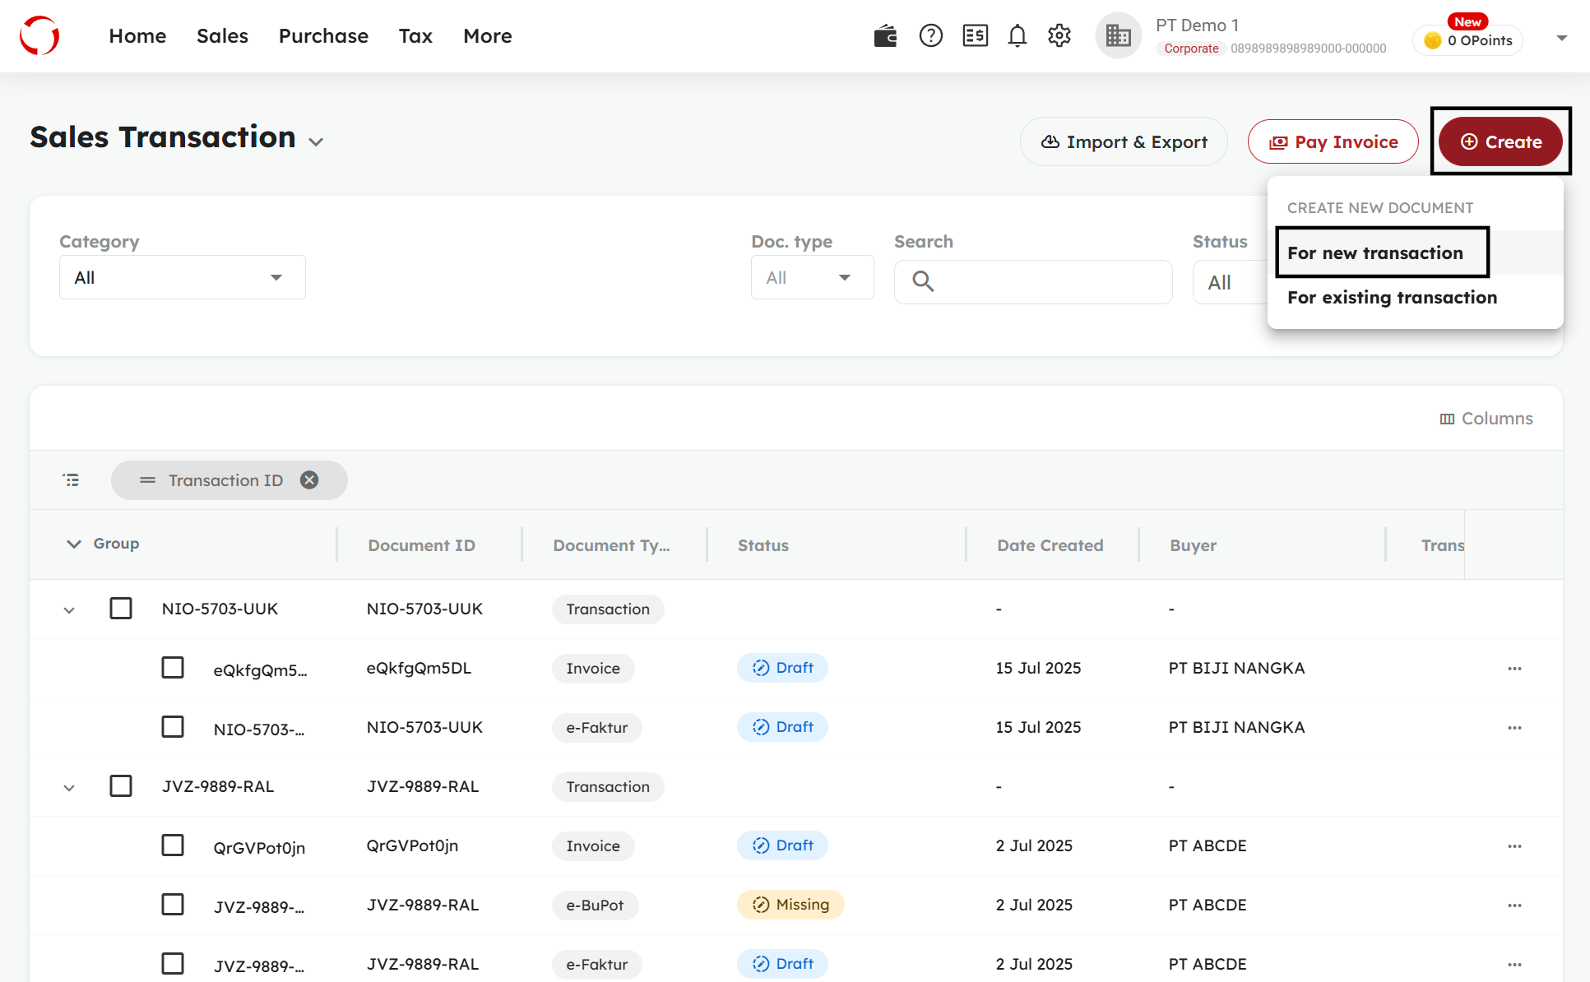Tick the JVZ-9889-RAL group checkbox
The width and height of the screenshot is (1590, 982).
point(121,786)
